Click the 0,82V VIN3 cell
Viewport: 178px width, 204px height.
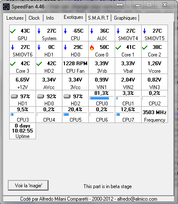point(155,82)
